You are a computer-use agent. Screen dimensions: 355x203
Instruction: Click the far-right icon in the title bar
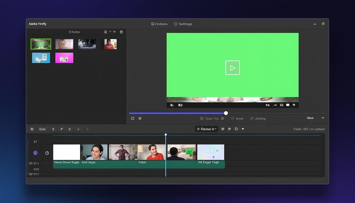(323, 24)
